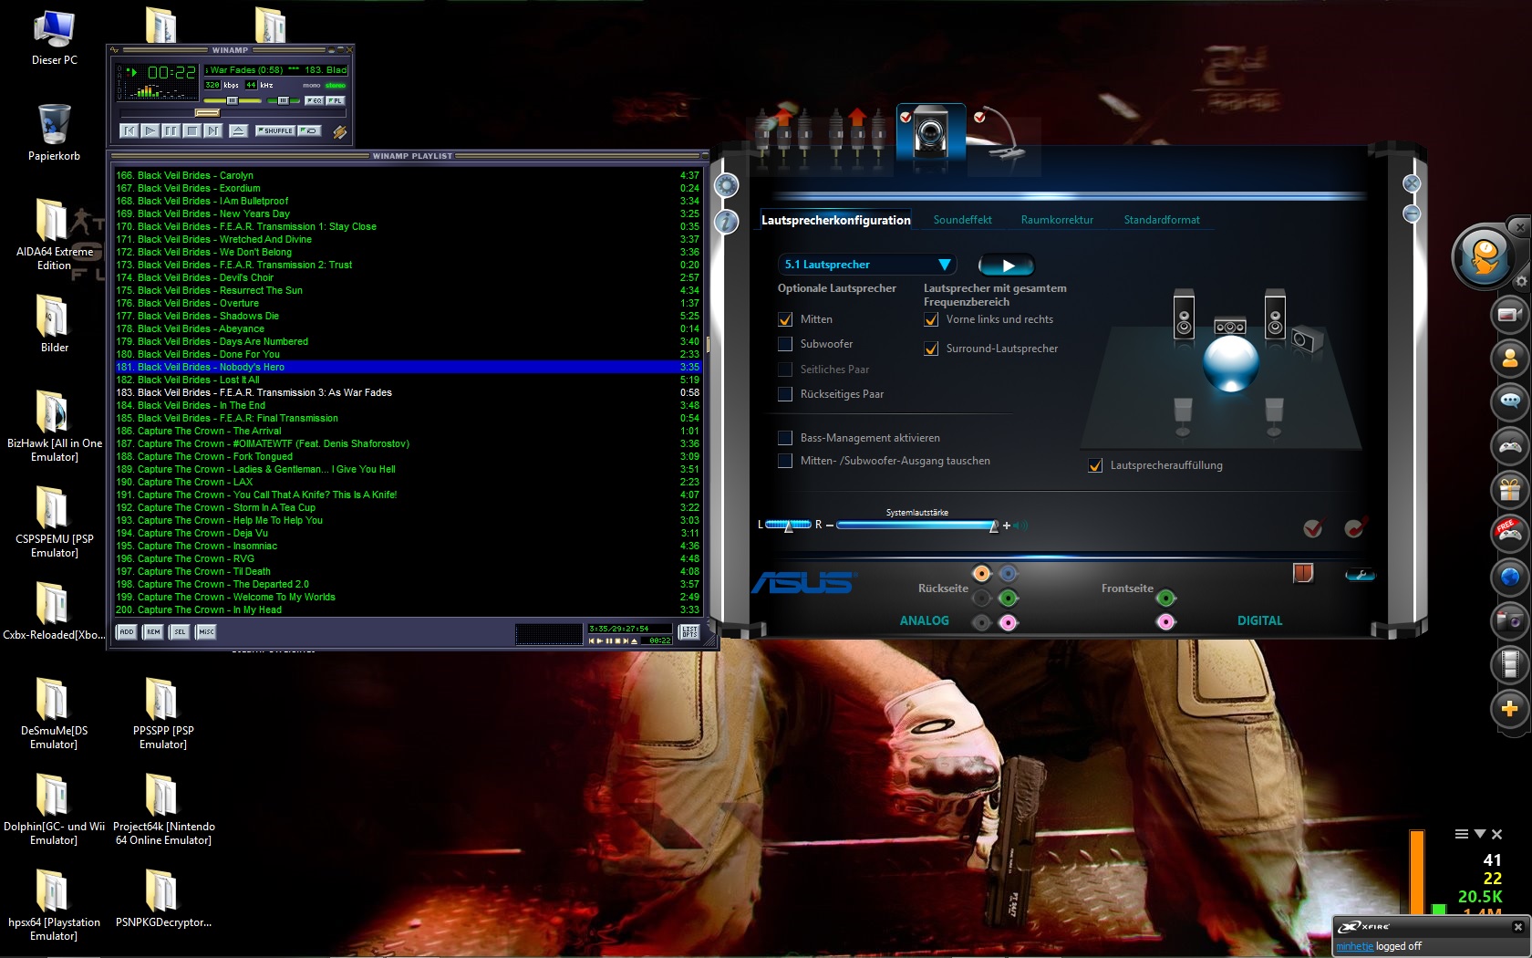Click green front-panel jack

[1165, 599]
